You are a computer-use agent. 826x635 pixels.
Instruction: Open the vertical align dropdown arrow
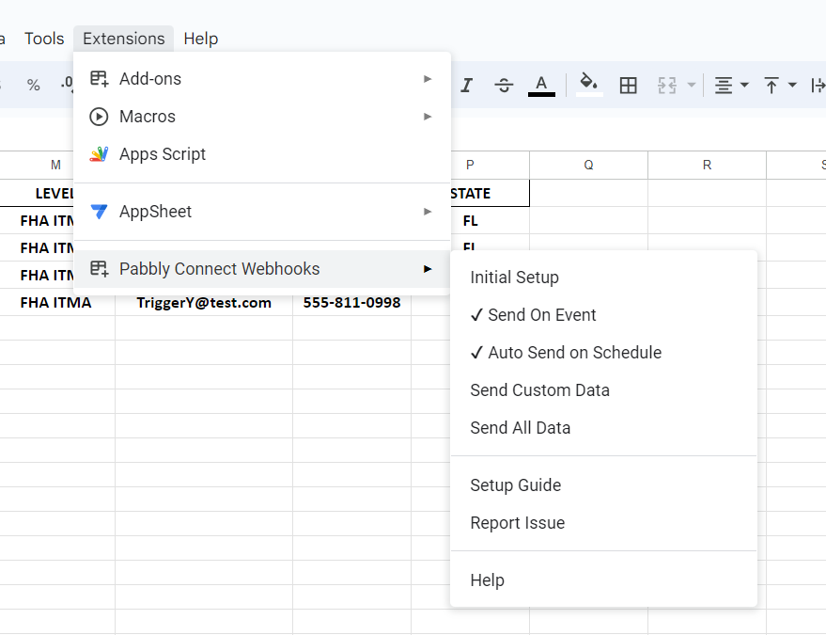pos(792,85)
